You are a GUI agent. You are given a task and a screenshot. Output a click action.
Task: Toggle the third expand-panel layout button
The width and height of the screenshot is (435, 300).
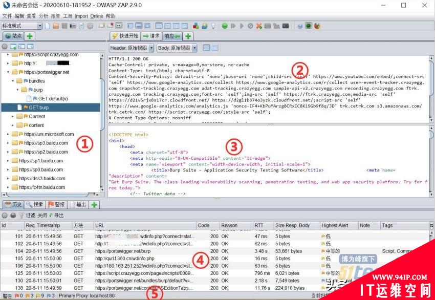point(147,26)
